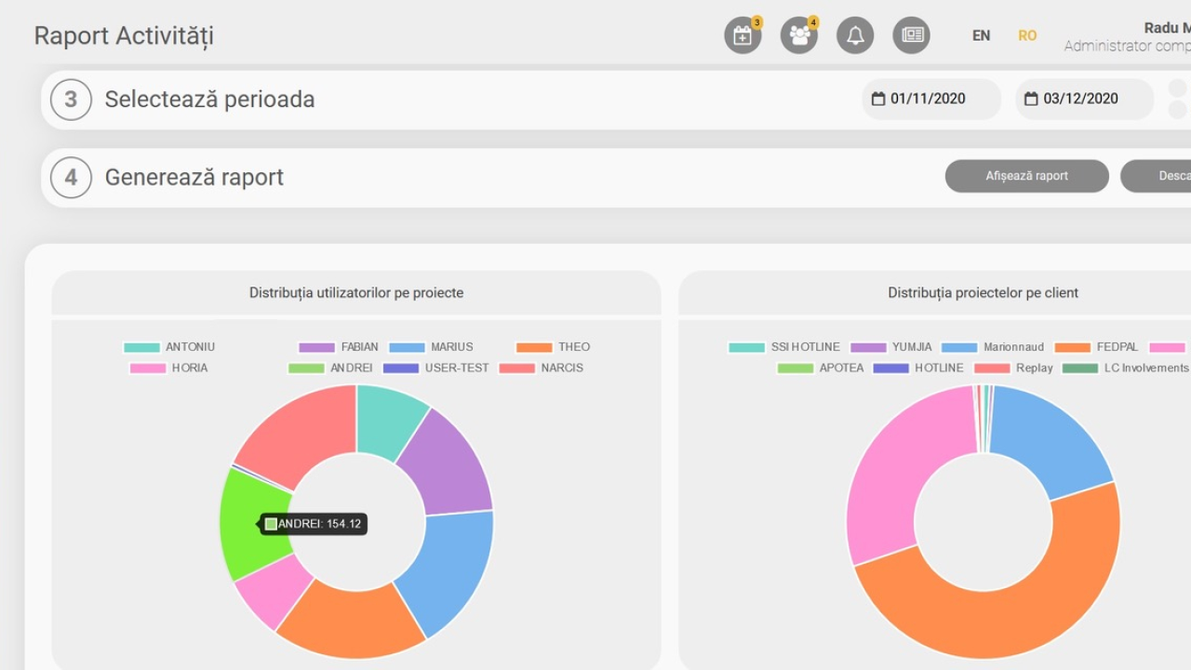Click the calendar icon beside 01/11/2020

click(x=878, y=99)
